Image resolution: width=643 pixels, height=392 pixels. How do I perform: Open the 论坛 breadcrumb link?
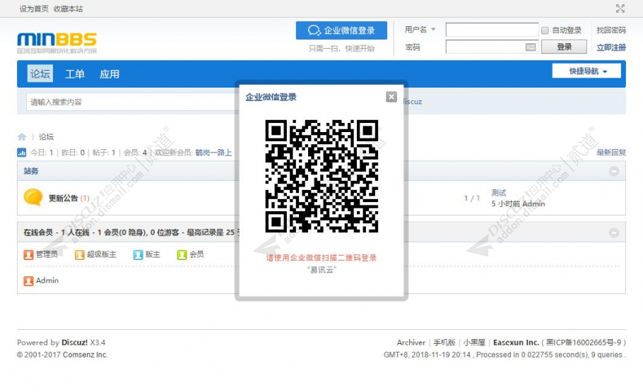pos(46,136)
